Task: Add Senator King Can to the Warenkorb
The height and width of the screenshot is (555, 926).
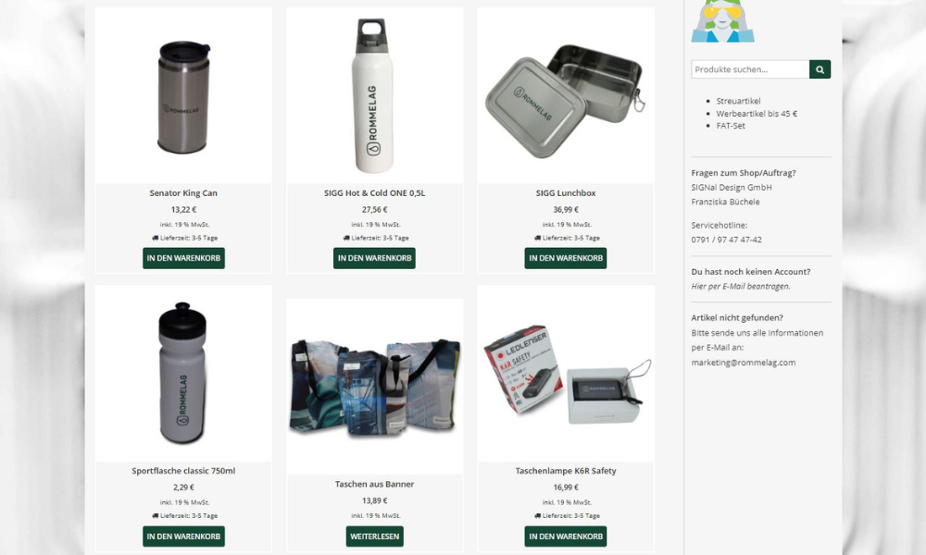Action: (x=183, y=258)
